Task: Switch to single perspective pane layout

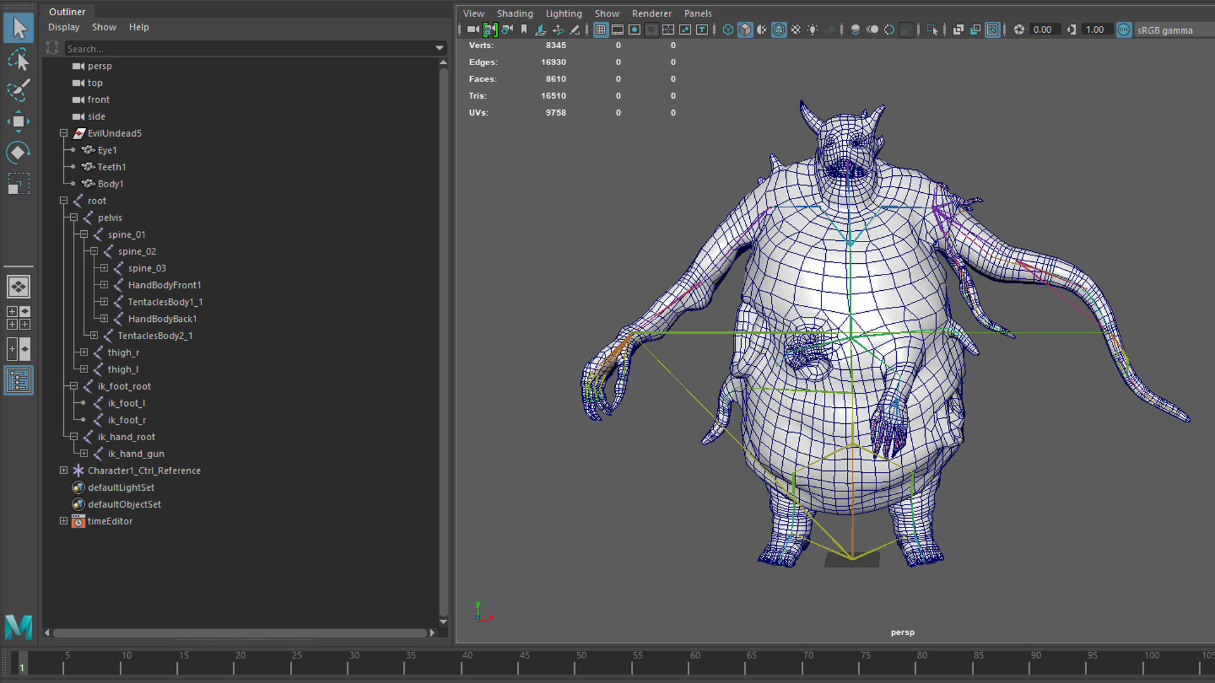Action: tap(18, 286)
